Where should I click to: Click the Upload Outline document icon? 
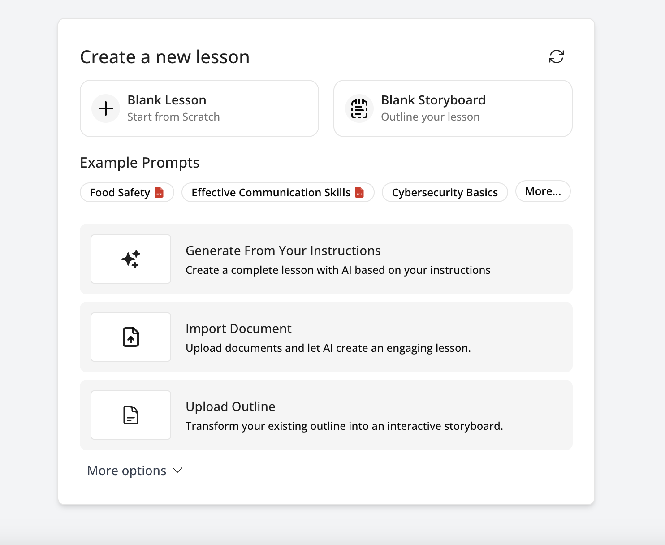click(131, 415)
